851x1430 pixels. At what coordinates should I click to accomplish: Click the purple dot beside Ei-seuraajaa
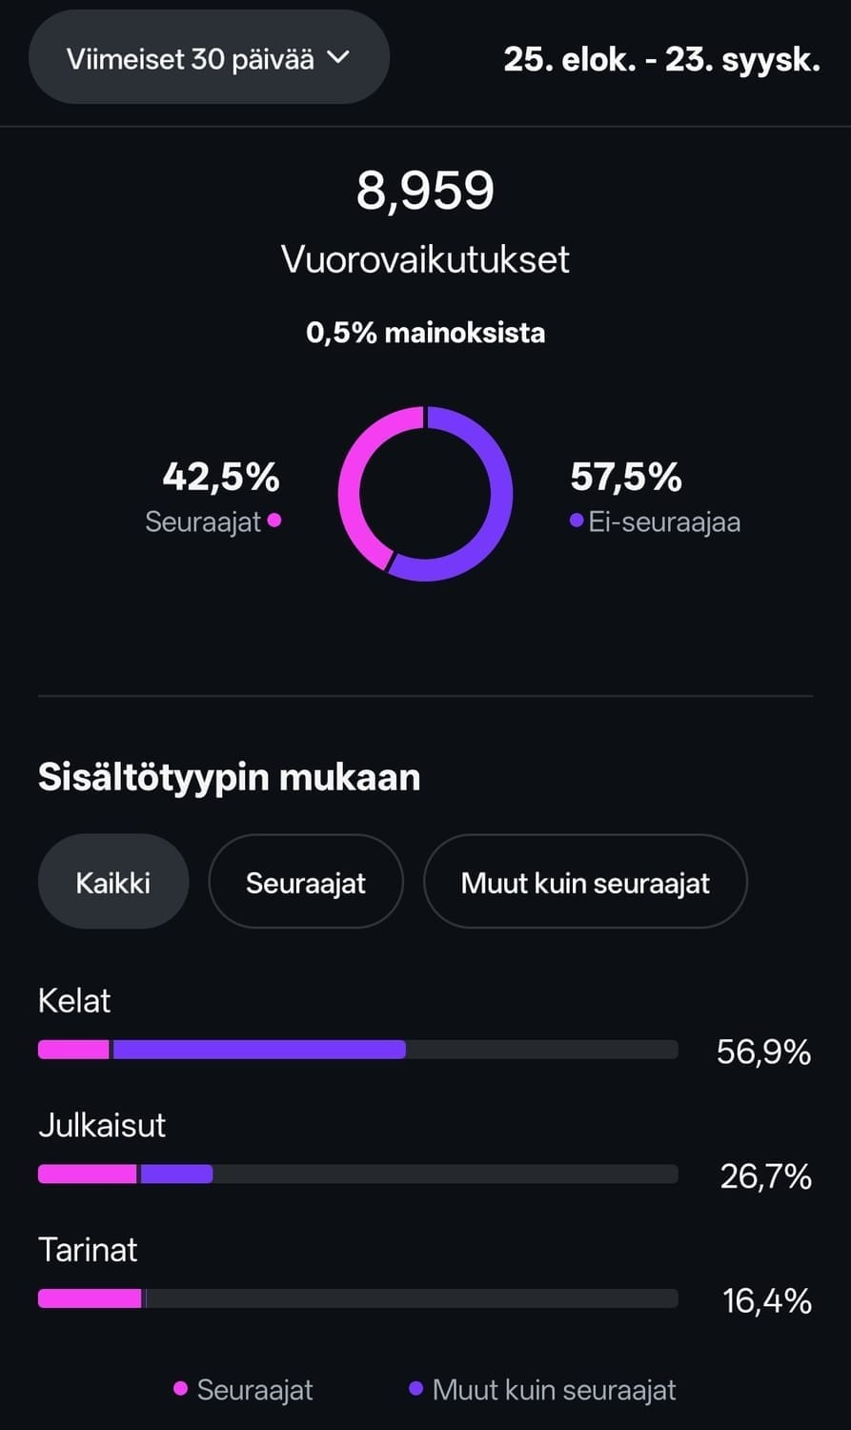(x=576, y=521)
